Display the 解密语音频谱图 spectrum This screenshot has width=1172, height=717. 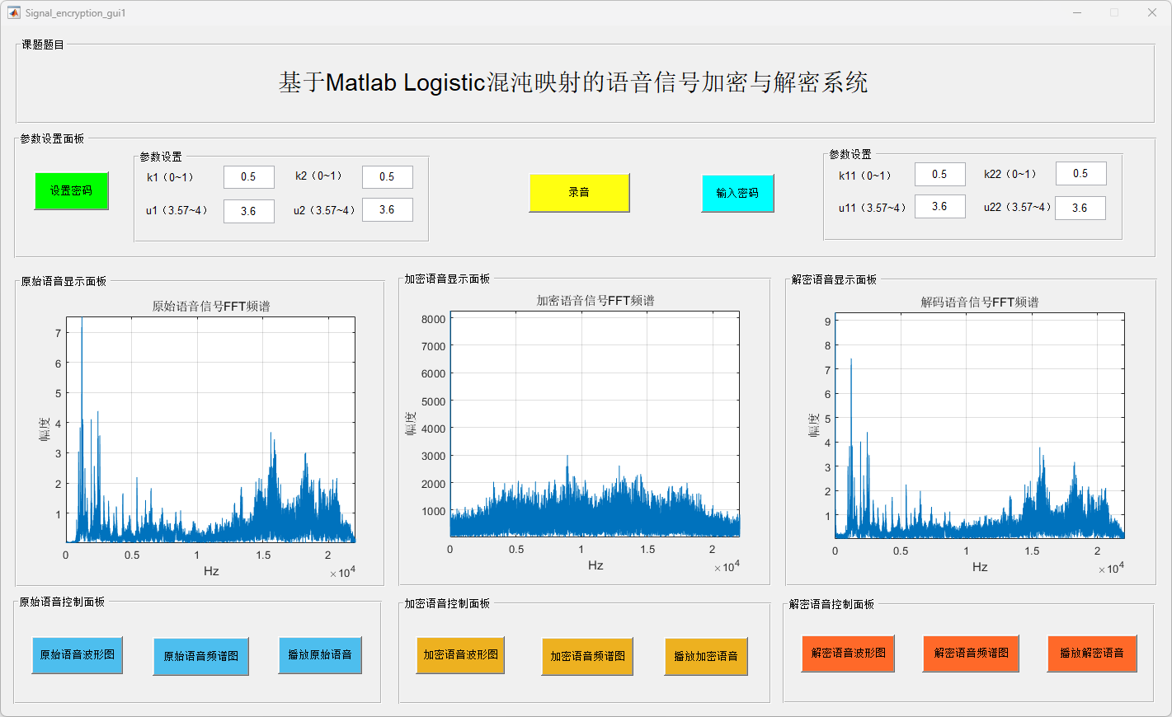point(971,654)
